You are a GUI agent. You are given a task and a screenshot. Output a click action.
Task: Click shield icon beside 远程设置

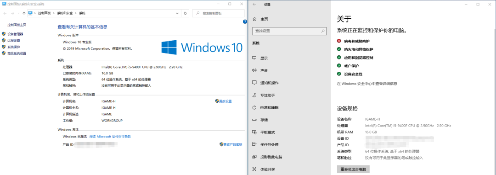point(4,40)
